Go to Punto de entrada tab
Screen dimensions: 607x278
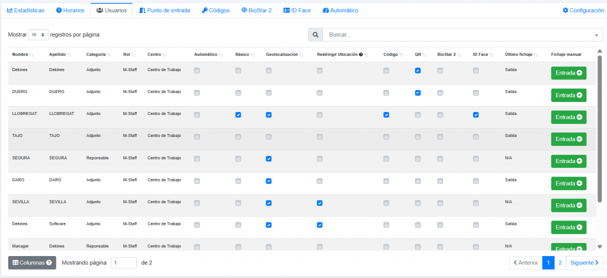165,11
